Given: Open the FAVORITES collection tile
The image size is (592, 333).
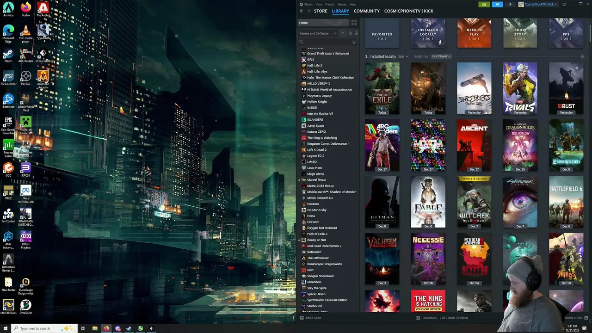Looking at the screenshot, I should tap(382, 33).
